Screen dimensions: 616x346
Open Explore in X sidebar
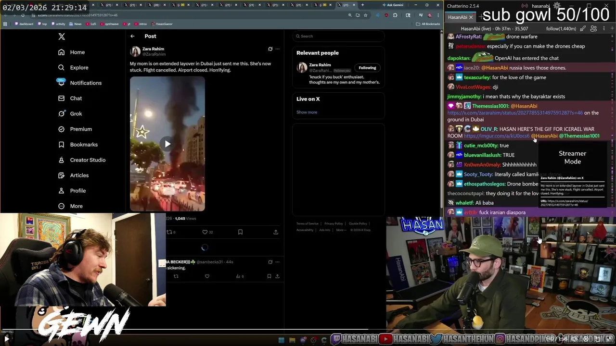point(74,68)
